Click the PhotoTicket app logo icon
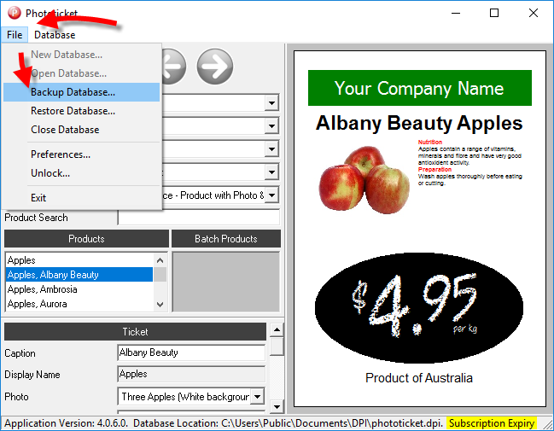554x431 pixels. click(14, 13)
